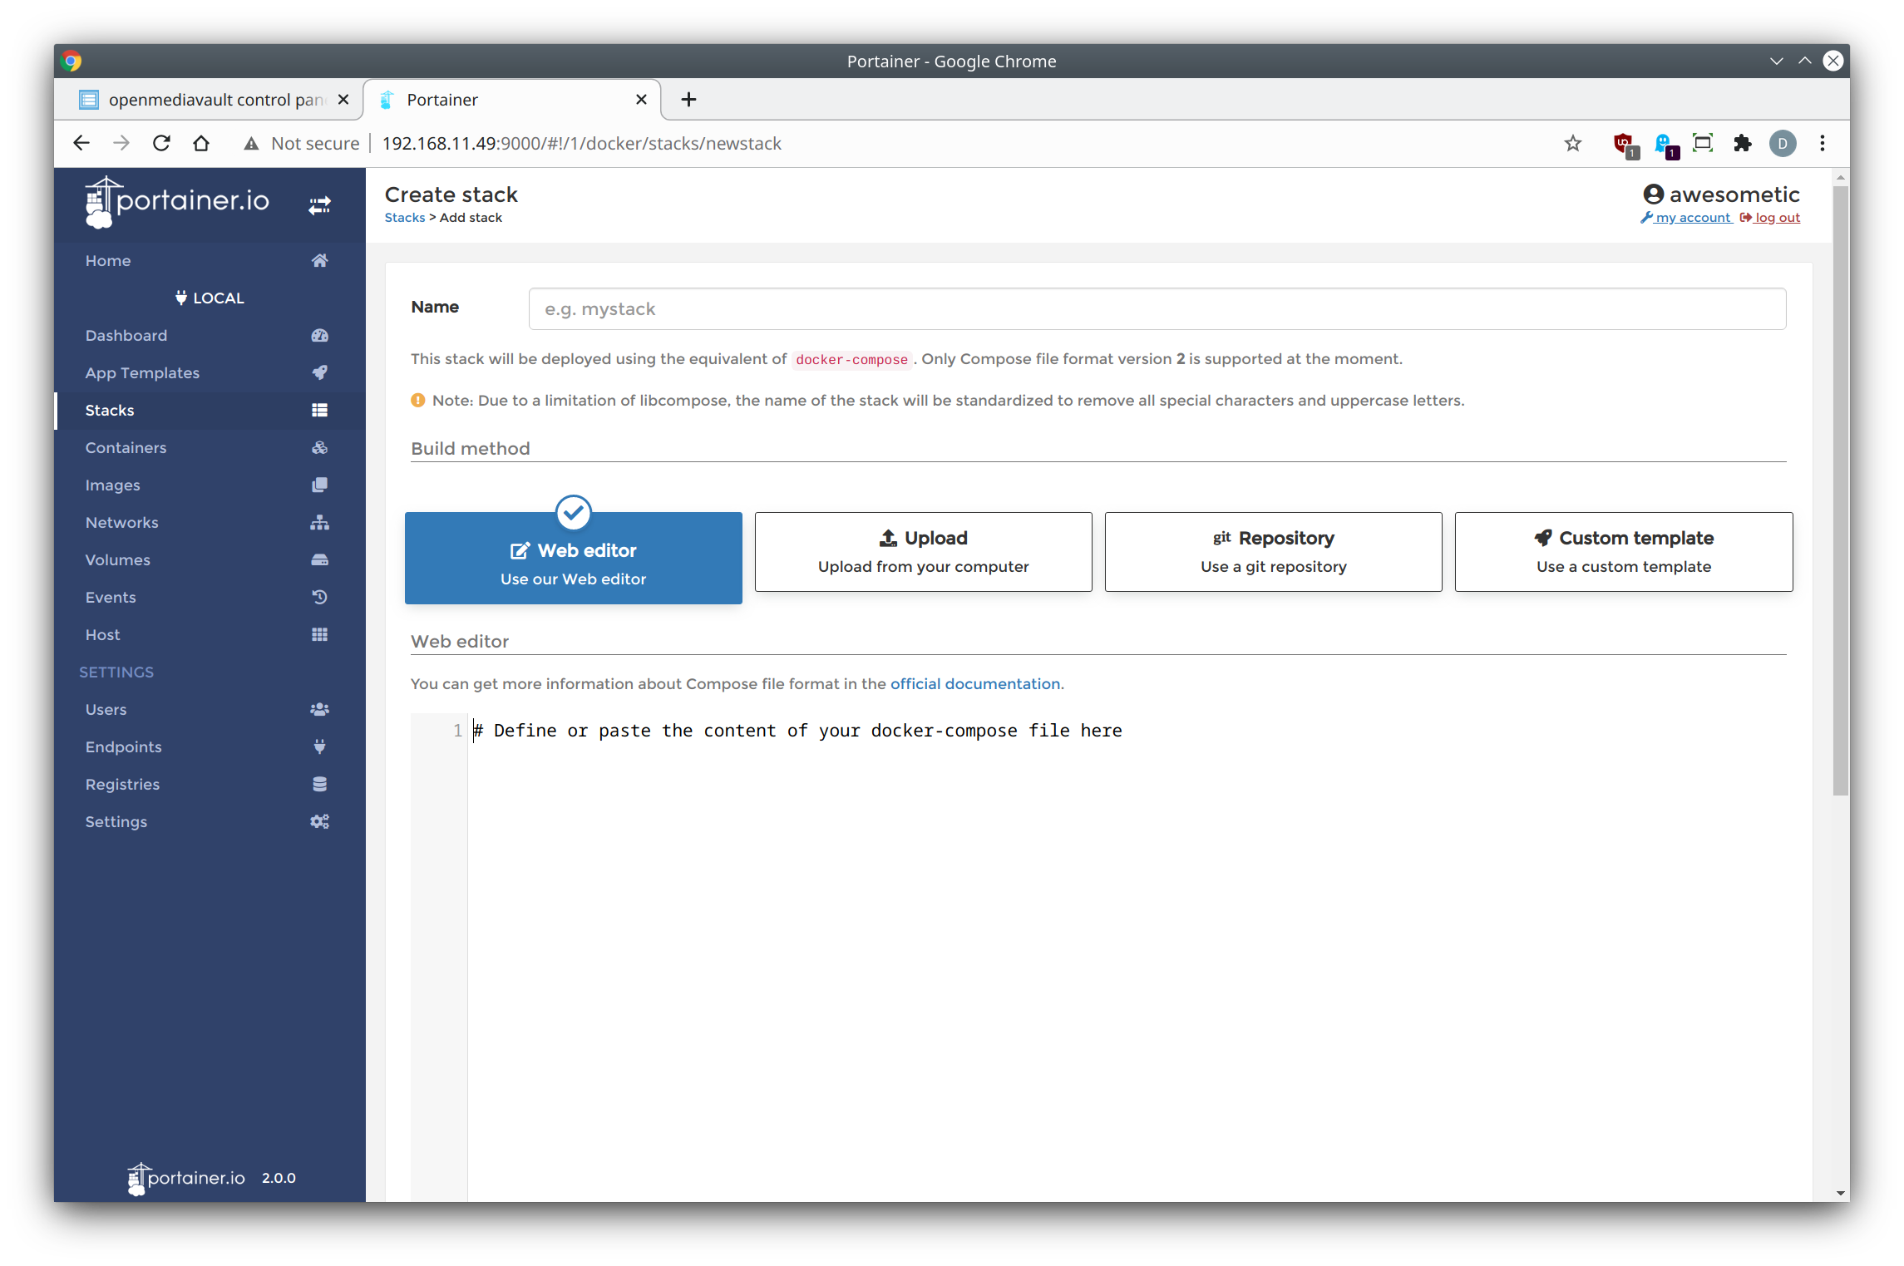Open the Chrome extensions puzzle menu
Viewport: 1904px width, 1266px height.
coord(1742,144)
